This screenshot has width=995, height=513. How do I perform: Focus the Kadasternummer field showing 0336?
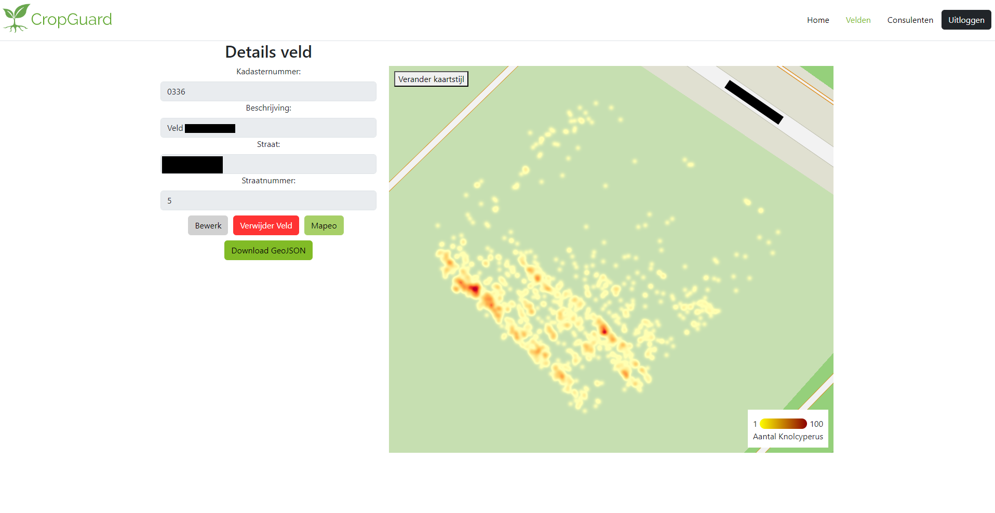click(x=268, y=92)
